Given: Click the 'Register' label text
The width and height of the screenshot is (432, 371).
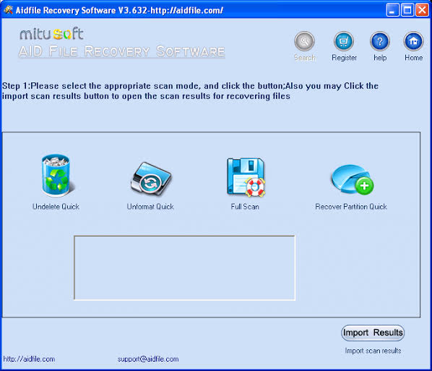Looking at the screenshot, I should click(x=344, y=58).
